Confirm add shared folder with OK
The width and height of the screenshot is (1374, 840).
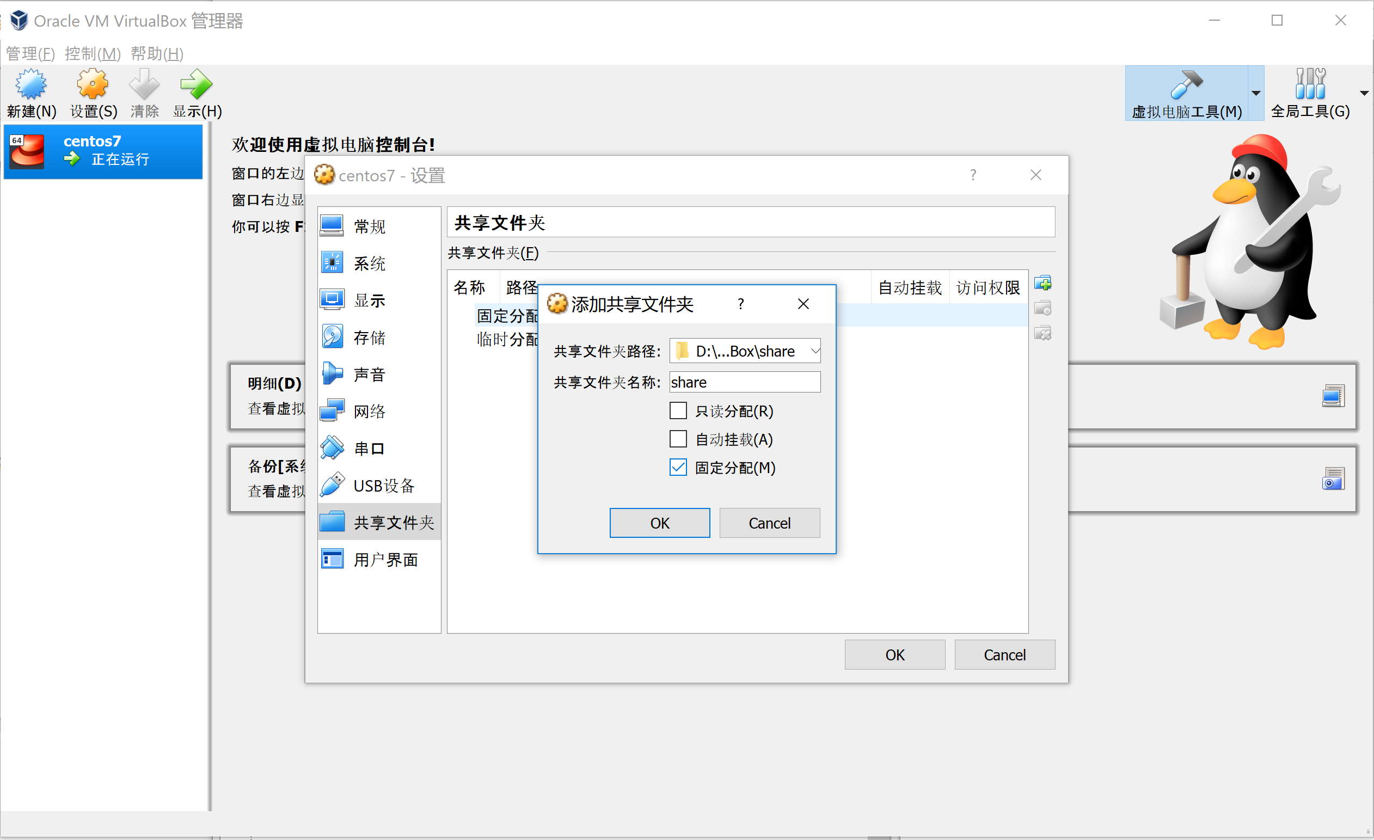click(659, 523)
